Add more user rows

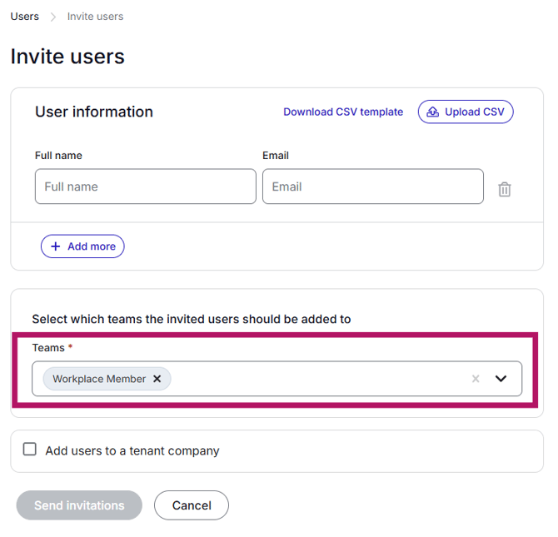pyautogui.click(x=82, y=246)
